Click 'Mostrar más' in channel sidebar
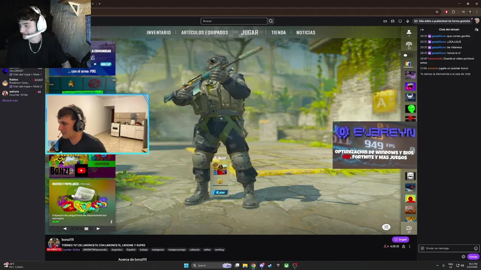Screen dimensions: 481x270 click(x=10, y=100)
